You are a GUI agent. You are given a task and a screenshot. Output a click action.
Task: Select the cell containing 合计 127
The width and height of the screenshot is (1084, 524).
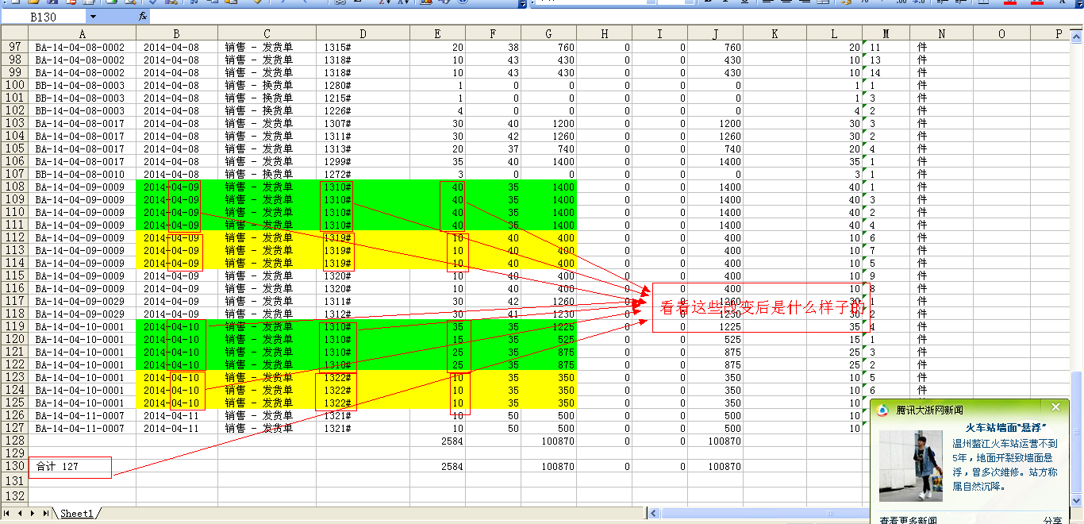point(70,467)
